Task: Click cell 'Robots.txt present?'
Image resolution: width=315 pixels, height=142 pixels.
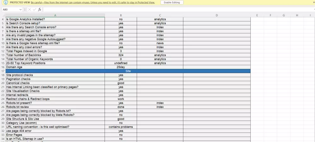Action: coord(55,103)
